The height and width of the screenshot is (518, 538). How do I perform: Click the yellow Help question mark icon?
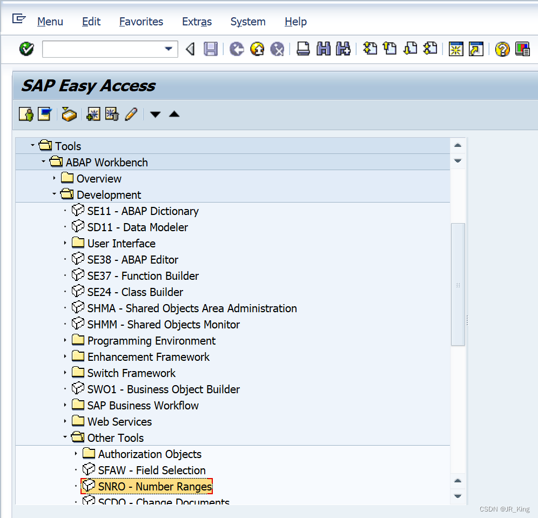pyautogui.click(x=502, y=49)
